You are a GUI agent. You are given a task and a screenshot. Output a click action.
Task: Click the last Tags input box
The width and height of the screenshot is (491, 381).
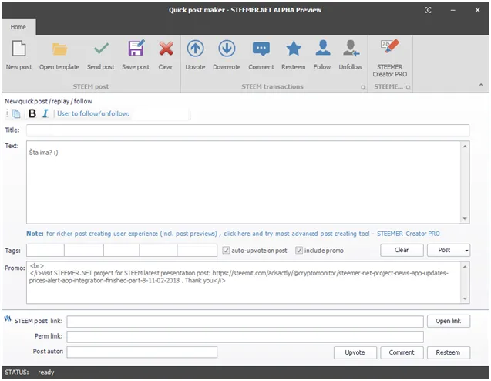point(197,251)
